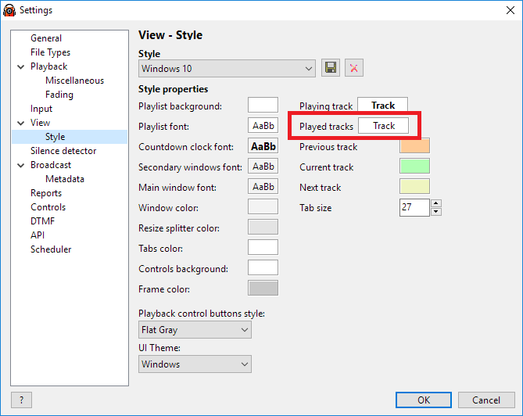
Task: Save the current style with the floppy disk icon
Action: tap(331, 68)
